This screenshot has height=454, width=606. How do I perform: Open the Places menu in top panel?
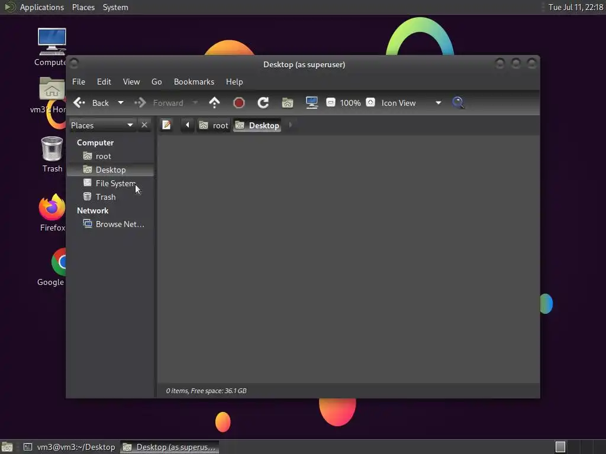pos(83,7)
